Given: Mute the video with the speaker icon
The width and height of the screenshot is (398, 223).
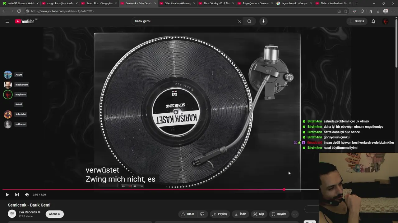Looking at the screenshot, I should (x=27, y=195).
